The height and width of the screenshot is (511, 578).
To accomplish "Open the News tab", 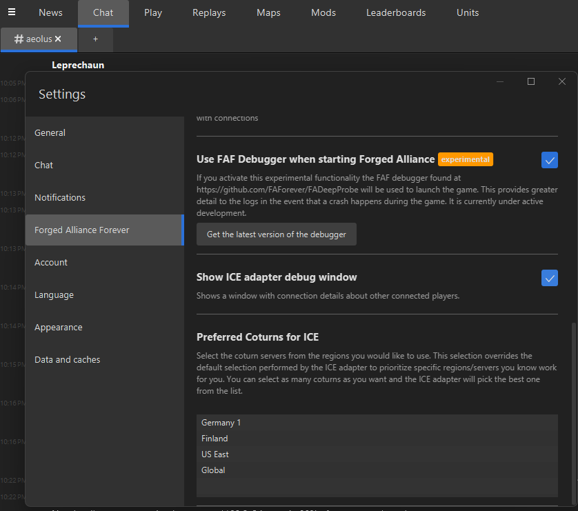I will point(50,12).
